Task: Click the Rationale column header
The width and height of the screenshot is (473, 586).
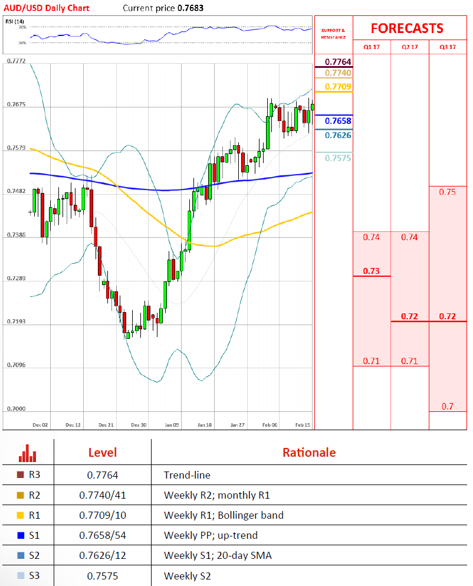Action: (x=309, y=453)
